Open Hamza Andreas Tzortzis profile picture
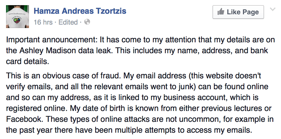The image size is (281, 139). (x=17, y=16)
